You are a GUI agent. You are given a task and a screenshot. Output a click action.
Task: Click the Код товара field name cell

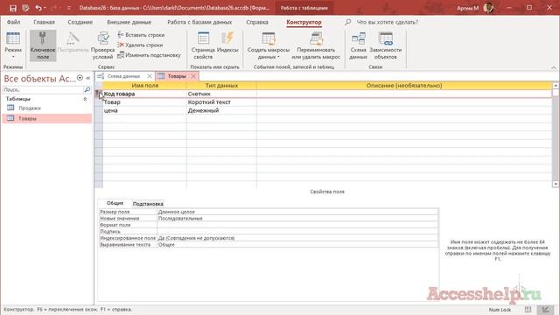(144, 94)
